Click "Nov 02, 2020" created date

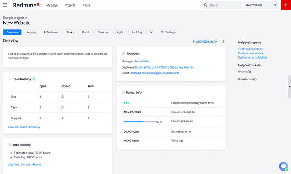tap(132, 112)
